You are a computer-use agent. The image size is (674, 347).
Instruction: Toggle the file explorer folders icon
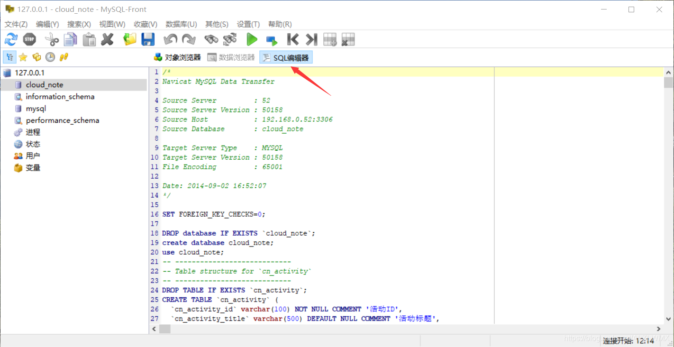pyautogui.click(x=36, y=57)
